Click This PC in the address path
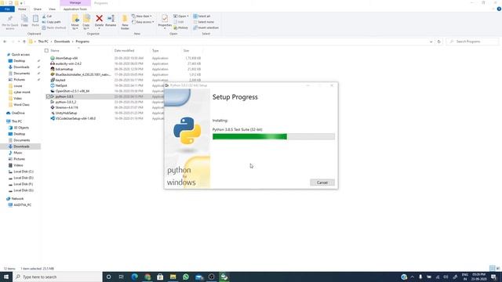This screenshot has width=502, height=282. [43, 42]
